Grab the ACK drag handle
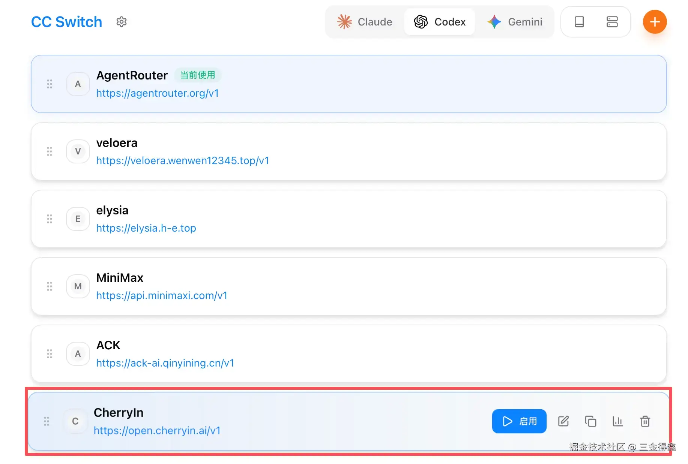Screen dimensions: 688x464 (x=49, y=354)
